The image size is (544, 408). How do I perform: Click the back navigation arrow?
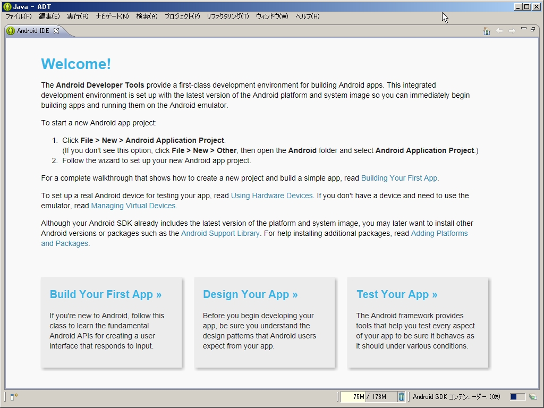(499, 31)
